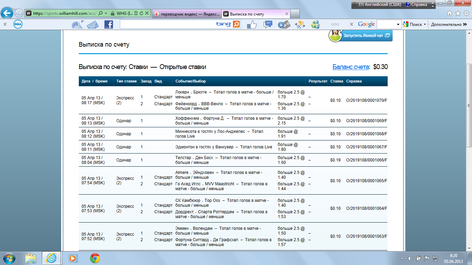Close the Выписка по счету tab

[x=286, y=14]
